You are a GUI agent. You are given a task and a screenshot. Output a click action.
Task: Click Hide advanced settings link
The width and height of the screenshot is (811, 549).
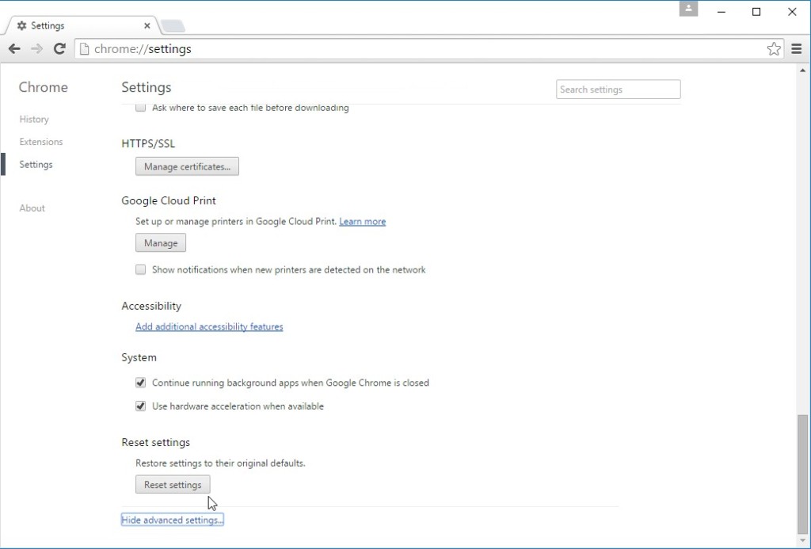click(x=172, y=520)
